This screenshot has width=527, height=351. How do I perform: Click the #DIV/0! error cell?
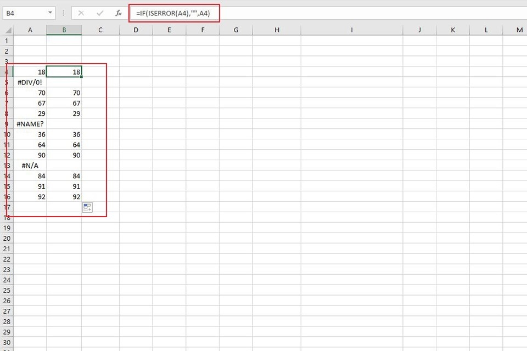30,82
